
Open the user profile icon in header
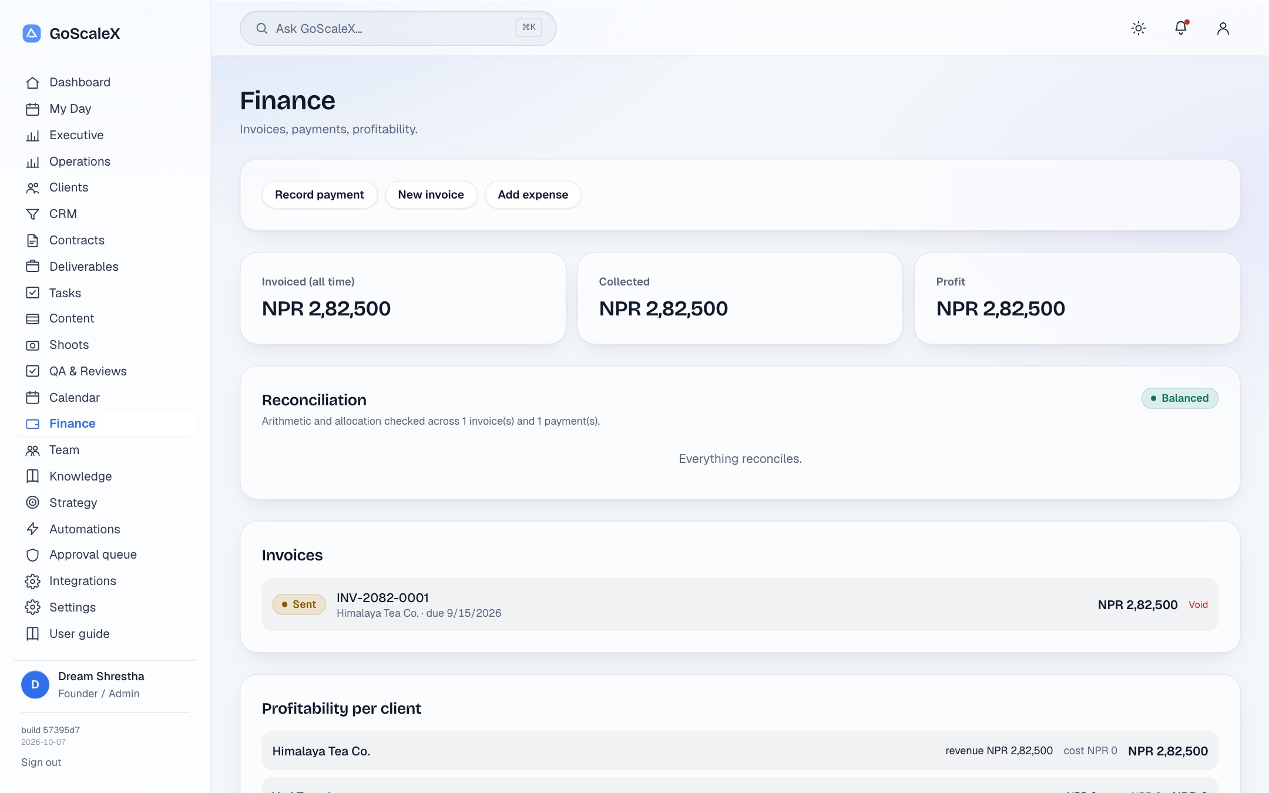[x=1223, y=28]
